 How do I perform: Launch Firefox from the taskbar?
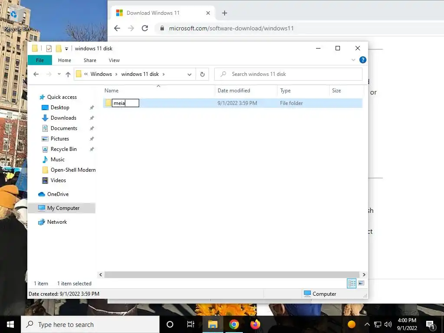click(255, 324)
